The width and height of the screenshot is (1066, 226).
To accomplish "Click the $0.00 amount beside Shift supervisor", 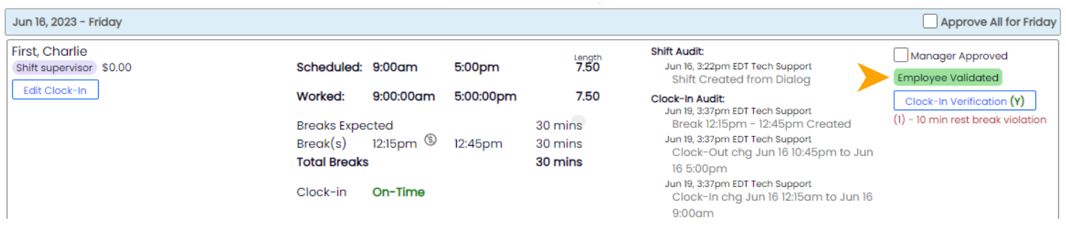I will tap(116, 68).
